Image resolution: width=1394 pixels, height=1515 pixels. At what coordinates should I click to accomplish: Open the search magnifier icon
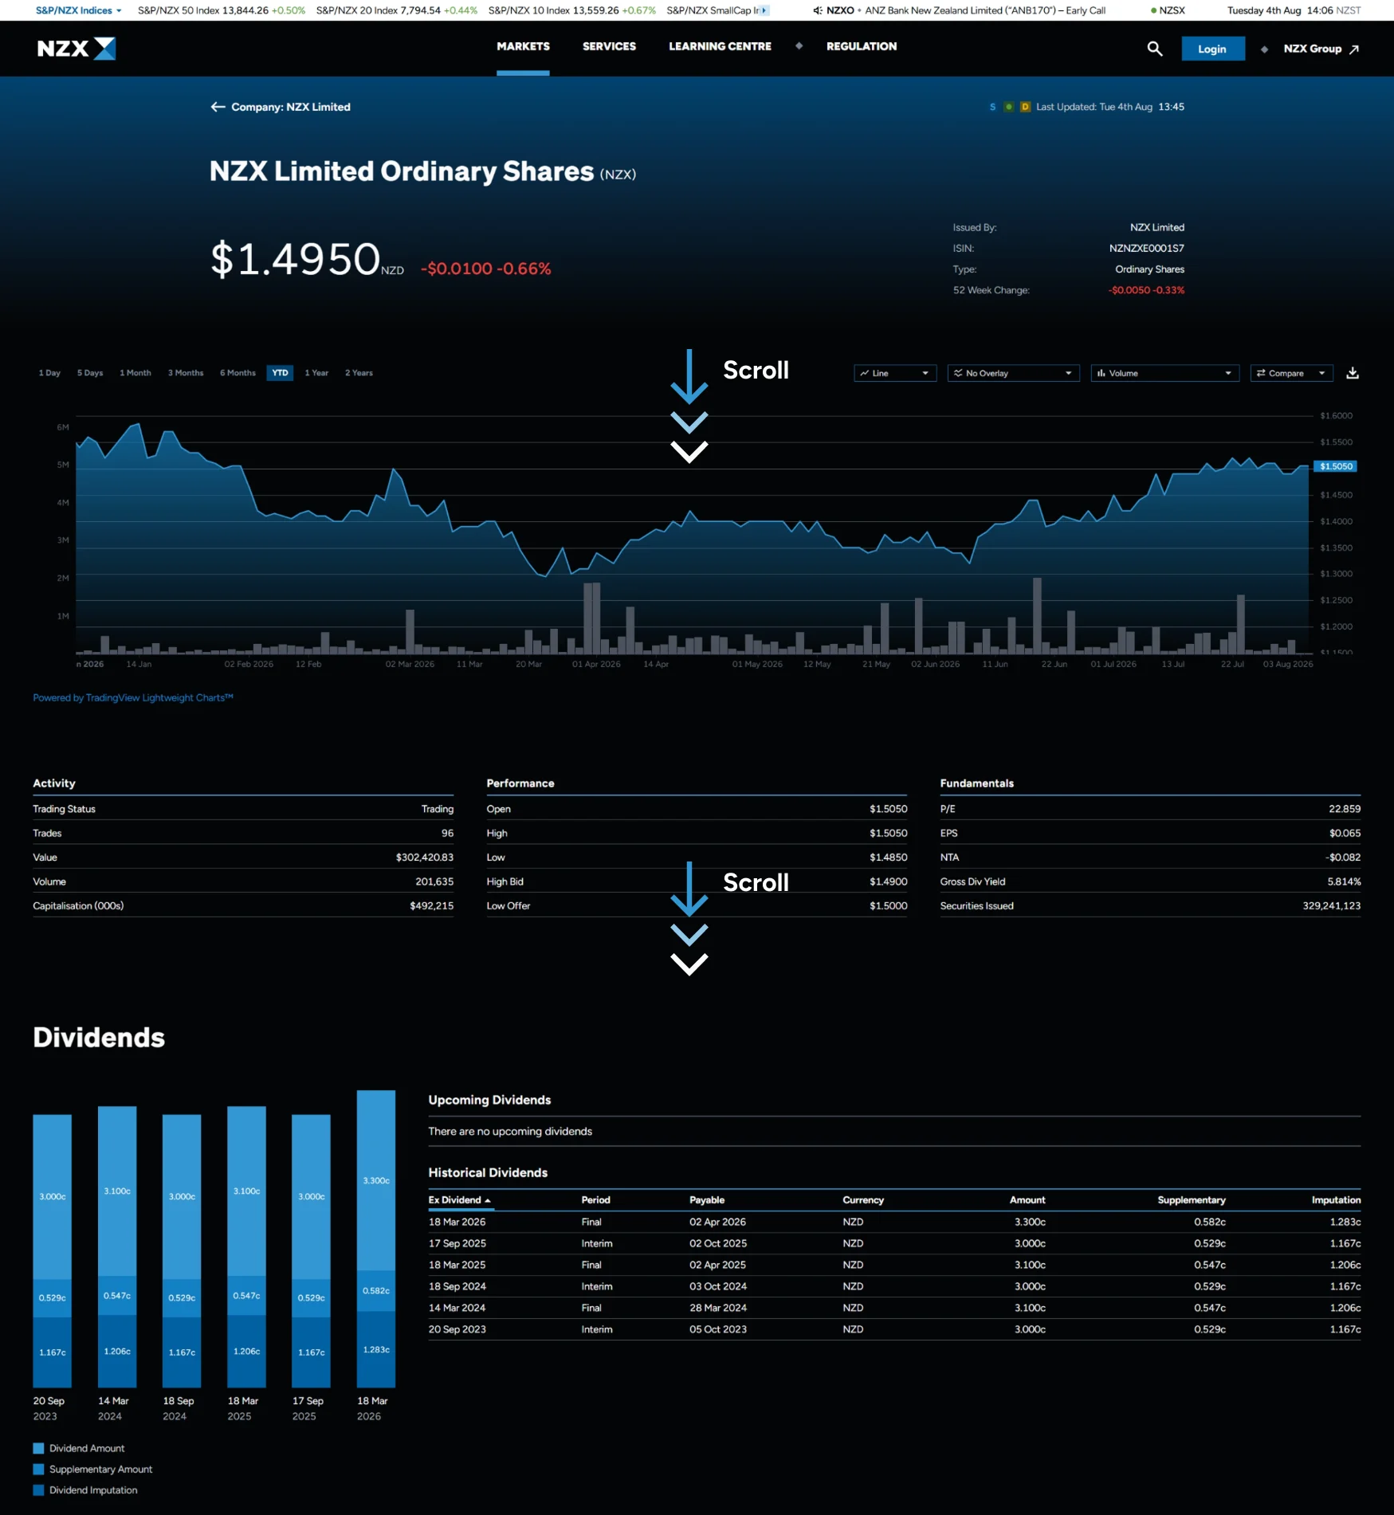(x=1154, y=49)
